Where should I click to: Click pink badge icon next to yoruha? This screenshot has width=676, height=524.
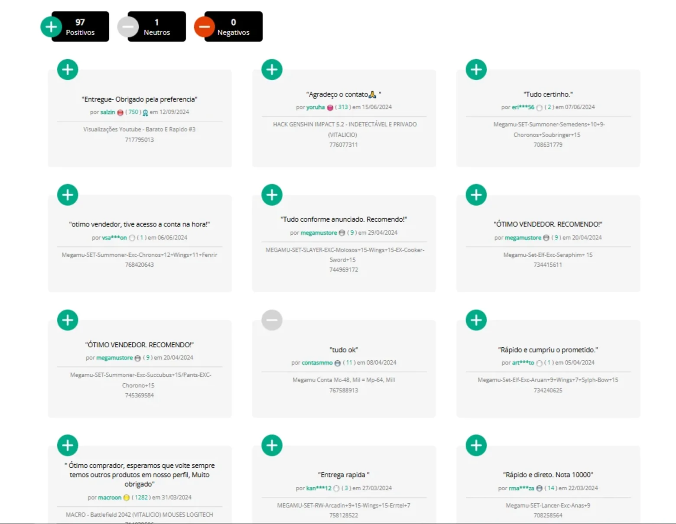330,107
